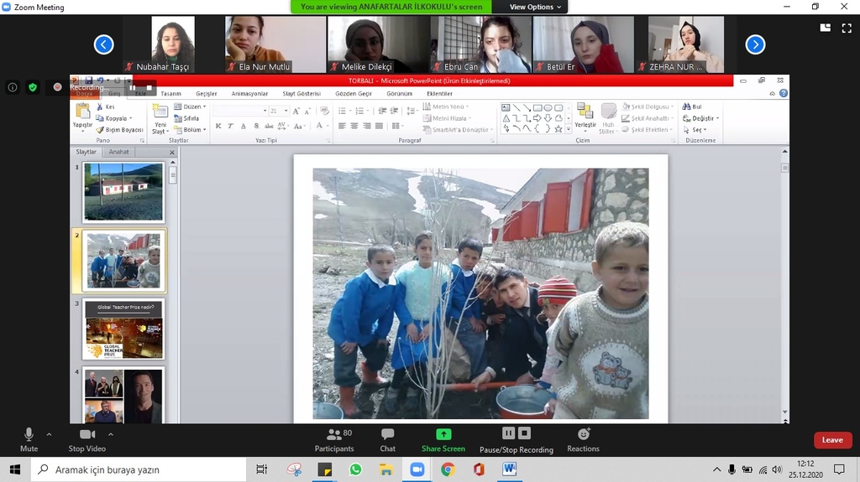Stop Video in Zoom toolbar

coord(87,440)
